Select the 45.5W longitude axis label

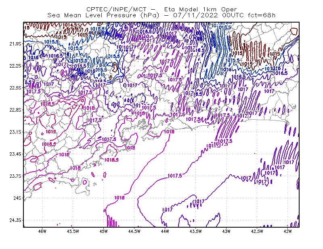(x=73, y=231)
